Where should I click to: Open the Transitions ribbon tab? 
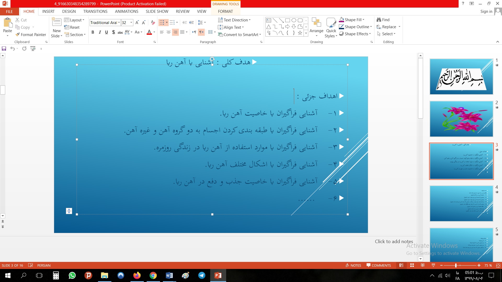click(x=95, y=11)
